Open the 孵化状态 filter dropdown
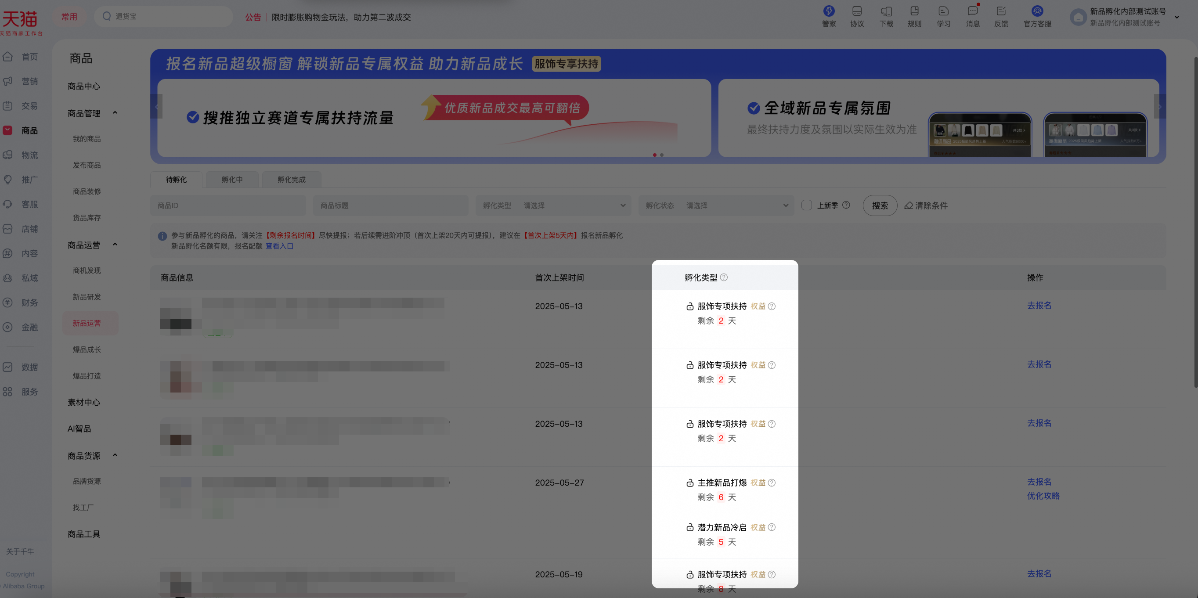 716,205
